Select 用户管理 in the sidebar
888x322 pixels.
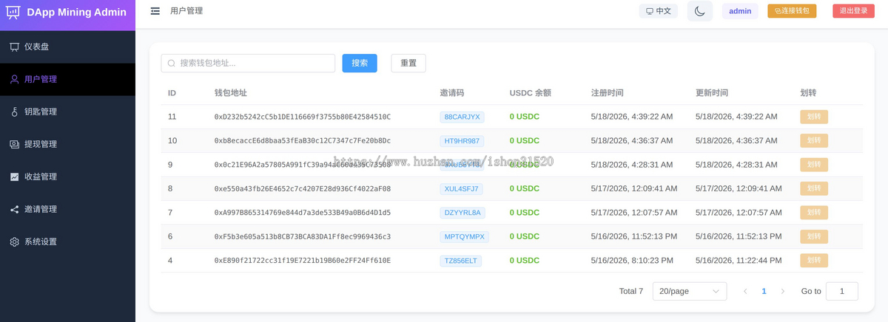tap(67, 79)
